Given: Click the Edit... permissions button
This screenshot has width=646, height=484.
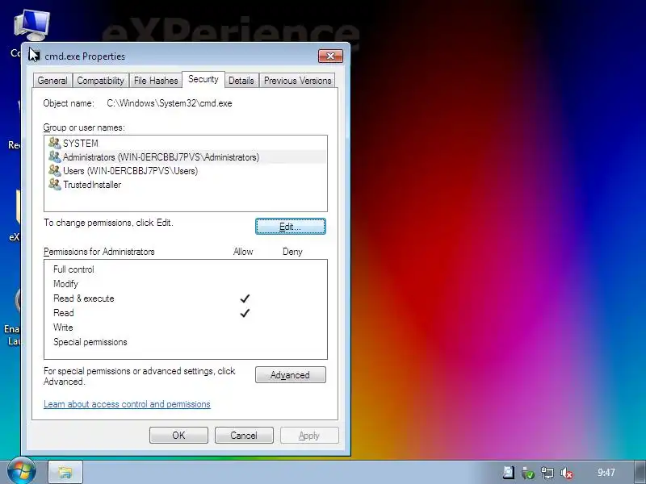Looking at the screenshot, I should pyautogui.click(x=291, y=227).
